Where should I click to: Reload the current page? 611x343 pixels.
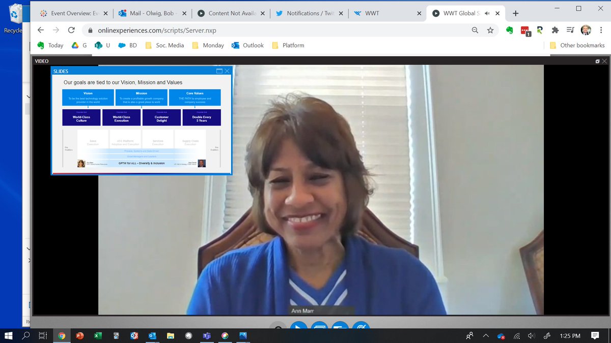tap(71, 30)
